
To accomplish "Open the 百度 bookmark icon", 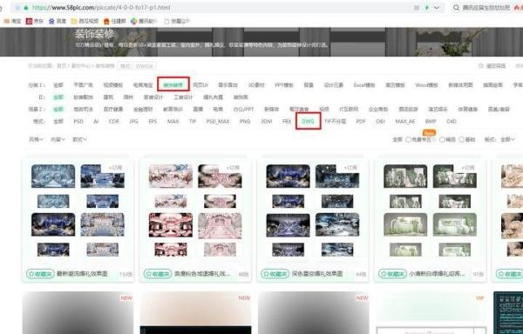I will click(x=51, y=21).
